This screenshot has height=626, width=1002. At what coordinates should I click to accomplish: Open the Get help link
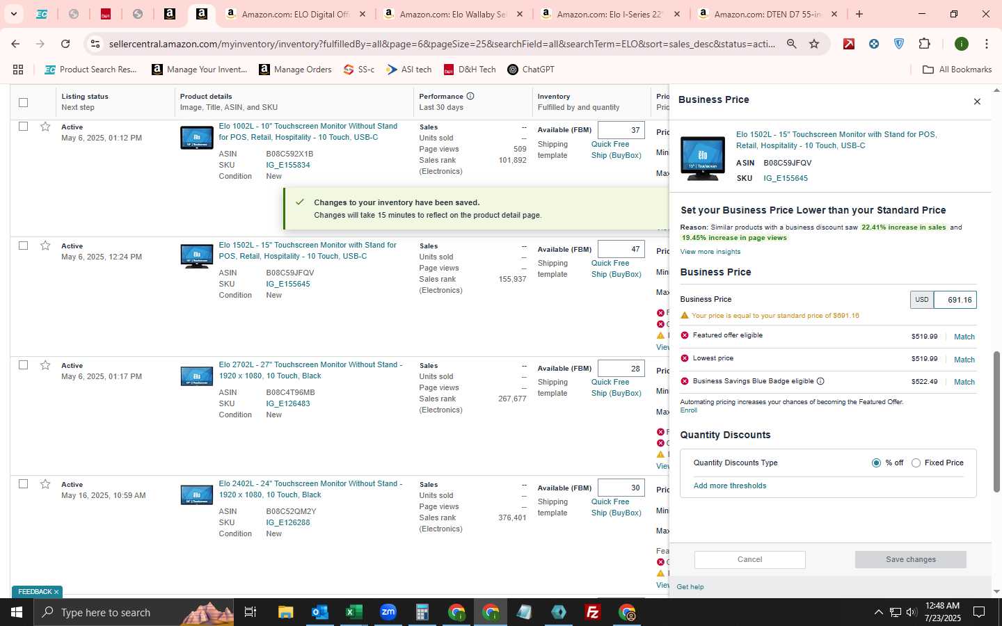pos(690,587)
